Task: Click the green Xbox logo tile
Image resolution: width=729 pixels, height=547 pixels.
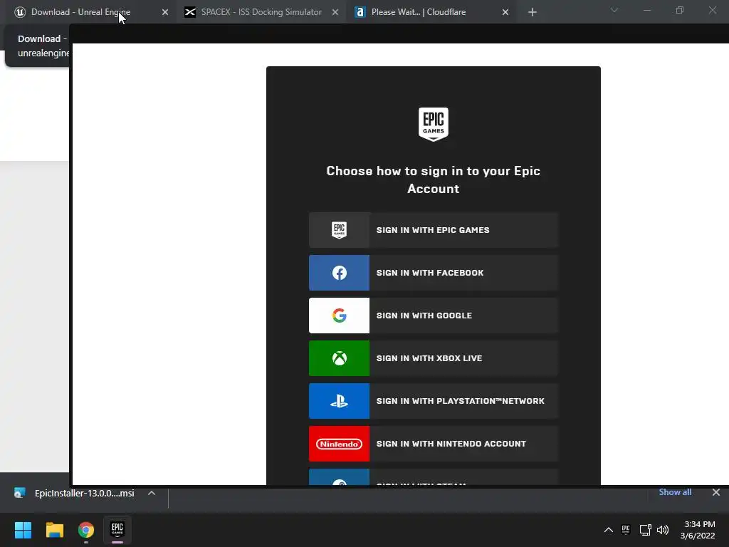Action: pos(340,358)
